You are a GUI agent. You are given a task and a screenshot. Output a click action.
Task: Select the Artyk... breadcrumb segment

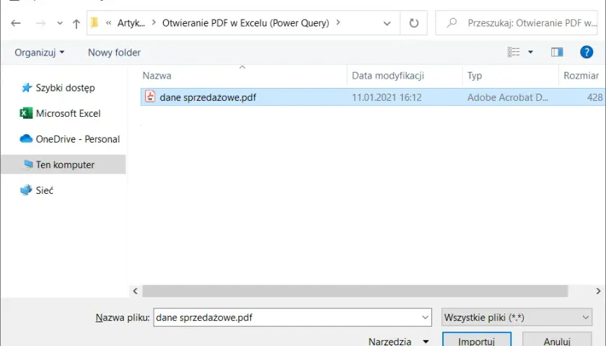131,23
